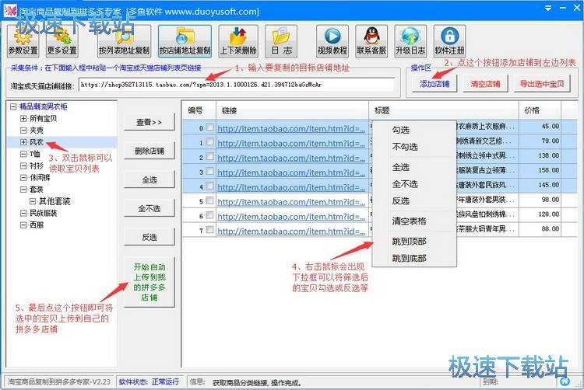Choose 全选 in context menu
The height and width of the screenshot is (390, 584).
point(414,167)
